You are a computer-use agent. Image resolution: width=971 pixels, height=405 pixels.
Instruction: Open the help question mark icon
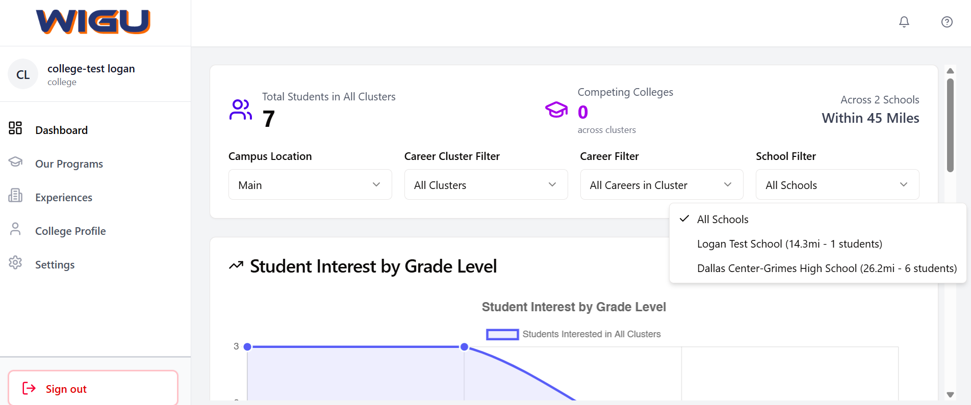point(947,22)
